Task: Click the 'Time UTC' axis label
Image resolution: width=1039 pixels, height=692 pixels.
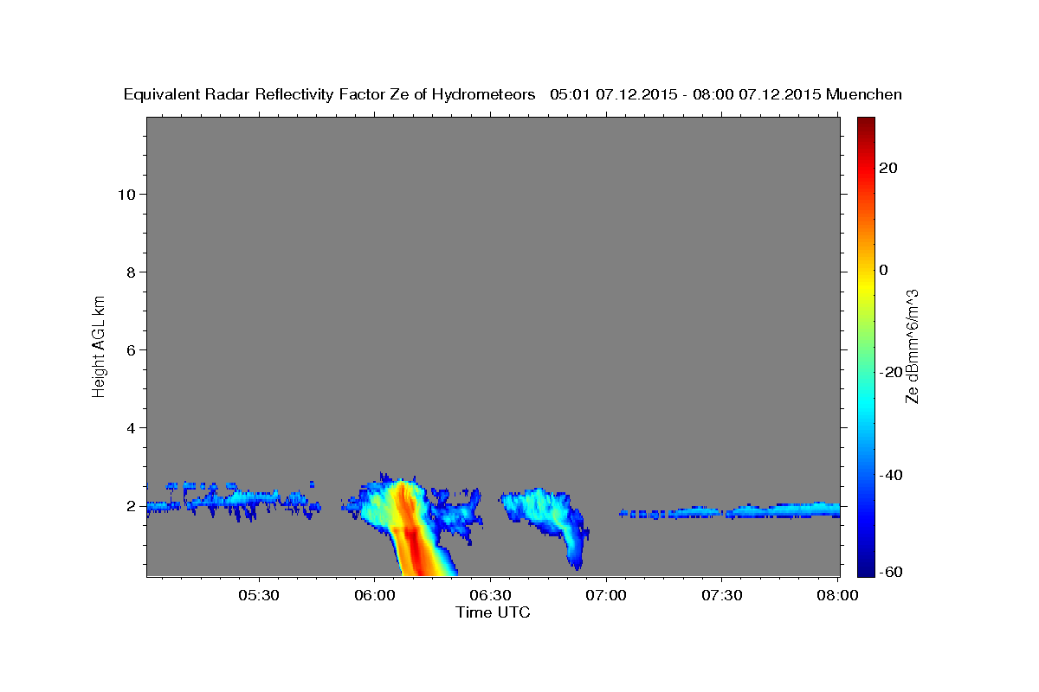Action: [x=493, y=612]
